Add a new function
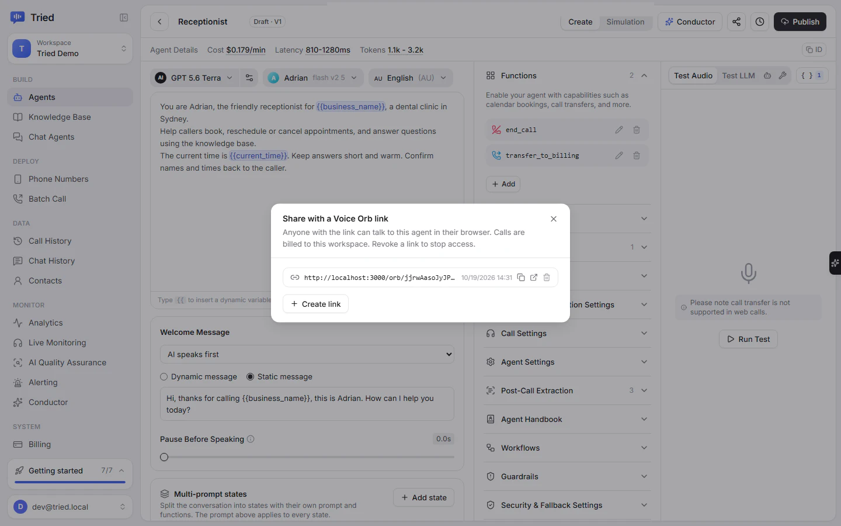The width and height of the screenshot is (841, 526). pos(503,184)
